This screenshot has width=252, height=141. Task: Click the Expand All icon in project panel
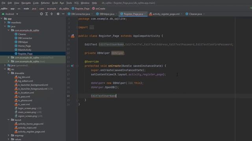46,14
